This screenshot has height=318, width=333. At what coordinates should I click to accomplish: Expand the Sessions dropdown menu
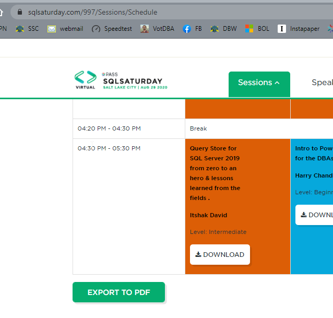point(259,83)
